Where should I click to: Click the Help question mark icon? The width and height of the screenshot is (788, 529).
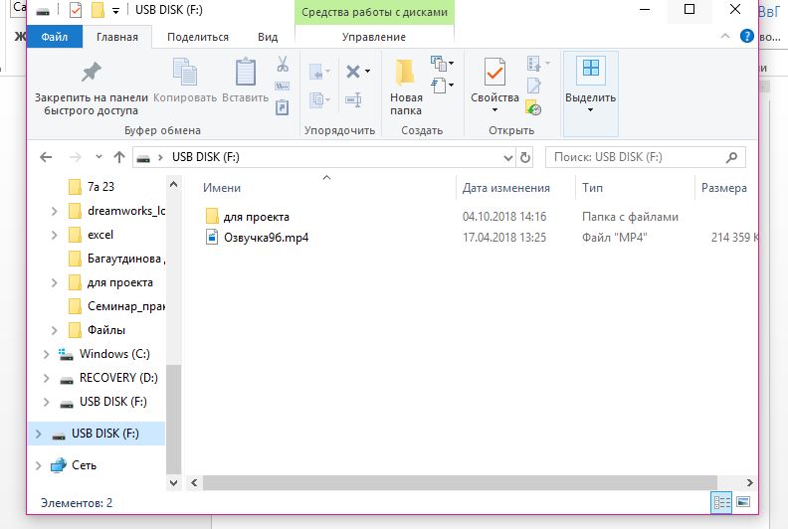(747, 36)
